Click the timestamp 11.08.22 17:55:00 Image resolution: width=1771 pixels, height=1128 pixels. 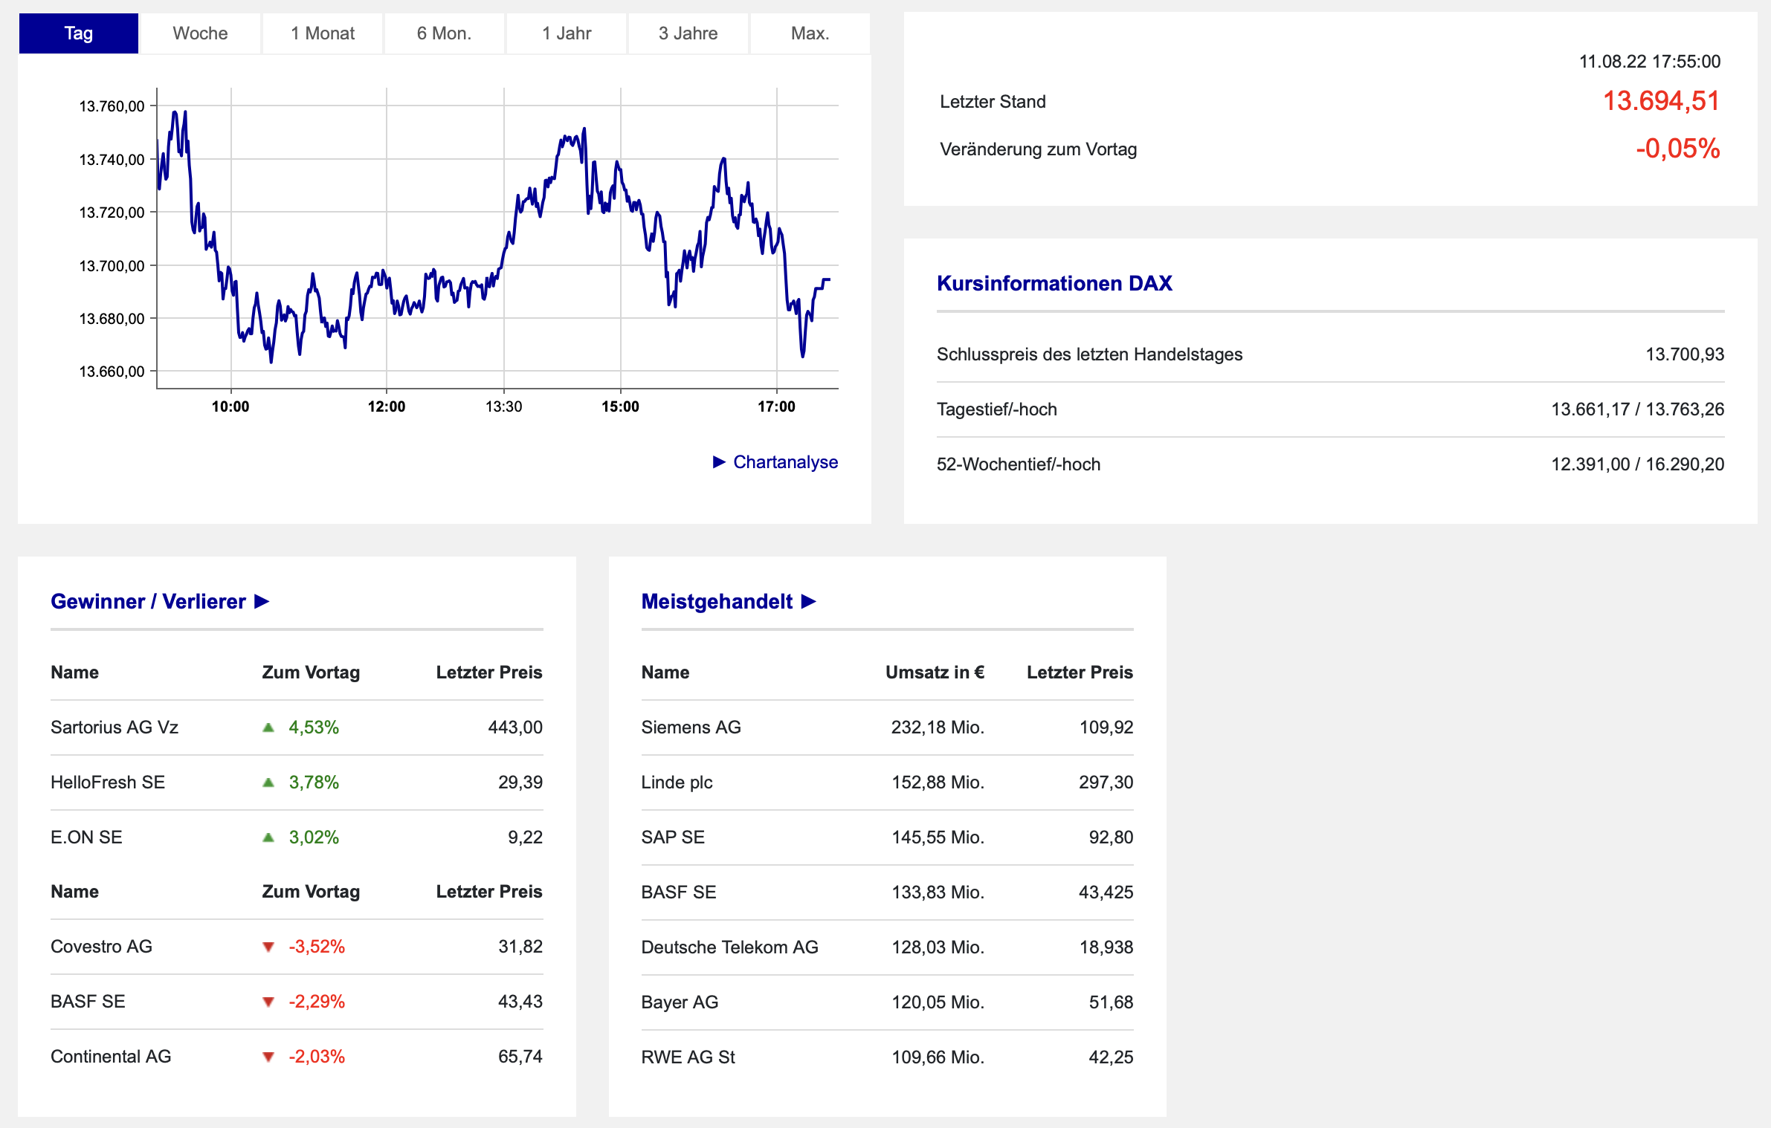[1650, 62]
